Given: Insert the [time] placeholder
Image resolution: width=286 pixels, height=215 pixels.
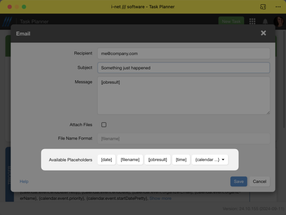Looking at the screenshot, I should click(181, 160).
